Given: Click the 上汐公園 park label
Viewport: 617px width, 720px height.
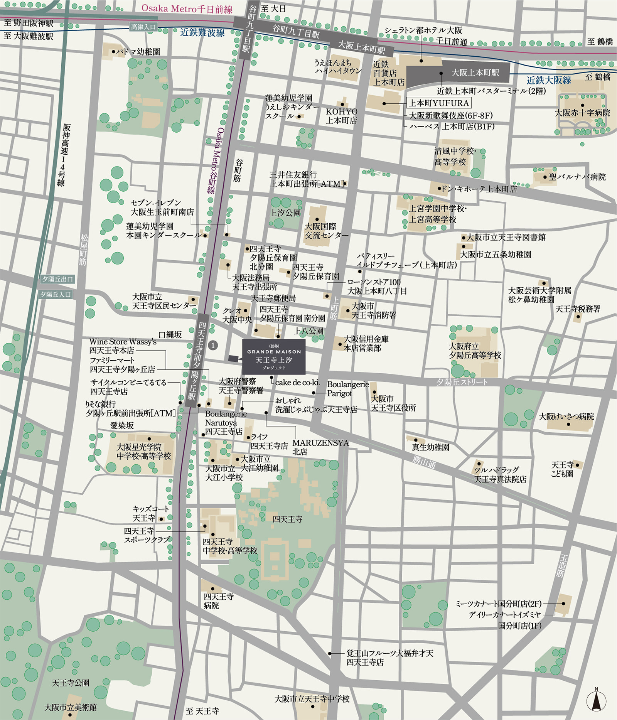Looking at the screenshot, I should pos(285,213).
